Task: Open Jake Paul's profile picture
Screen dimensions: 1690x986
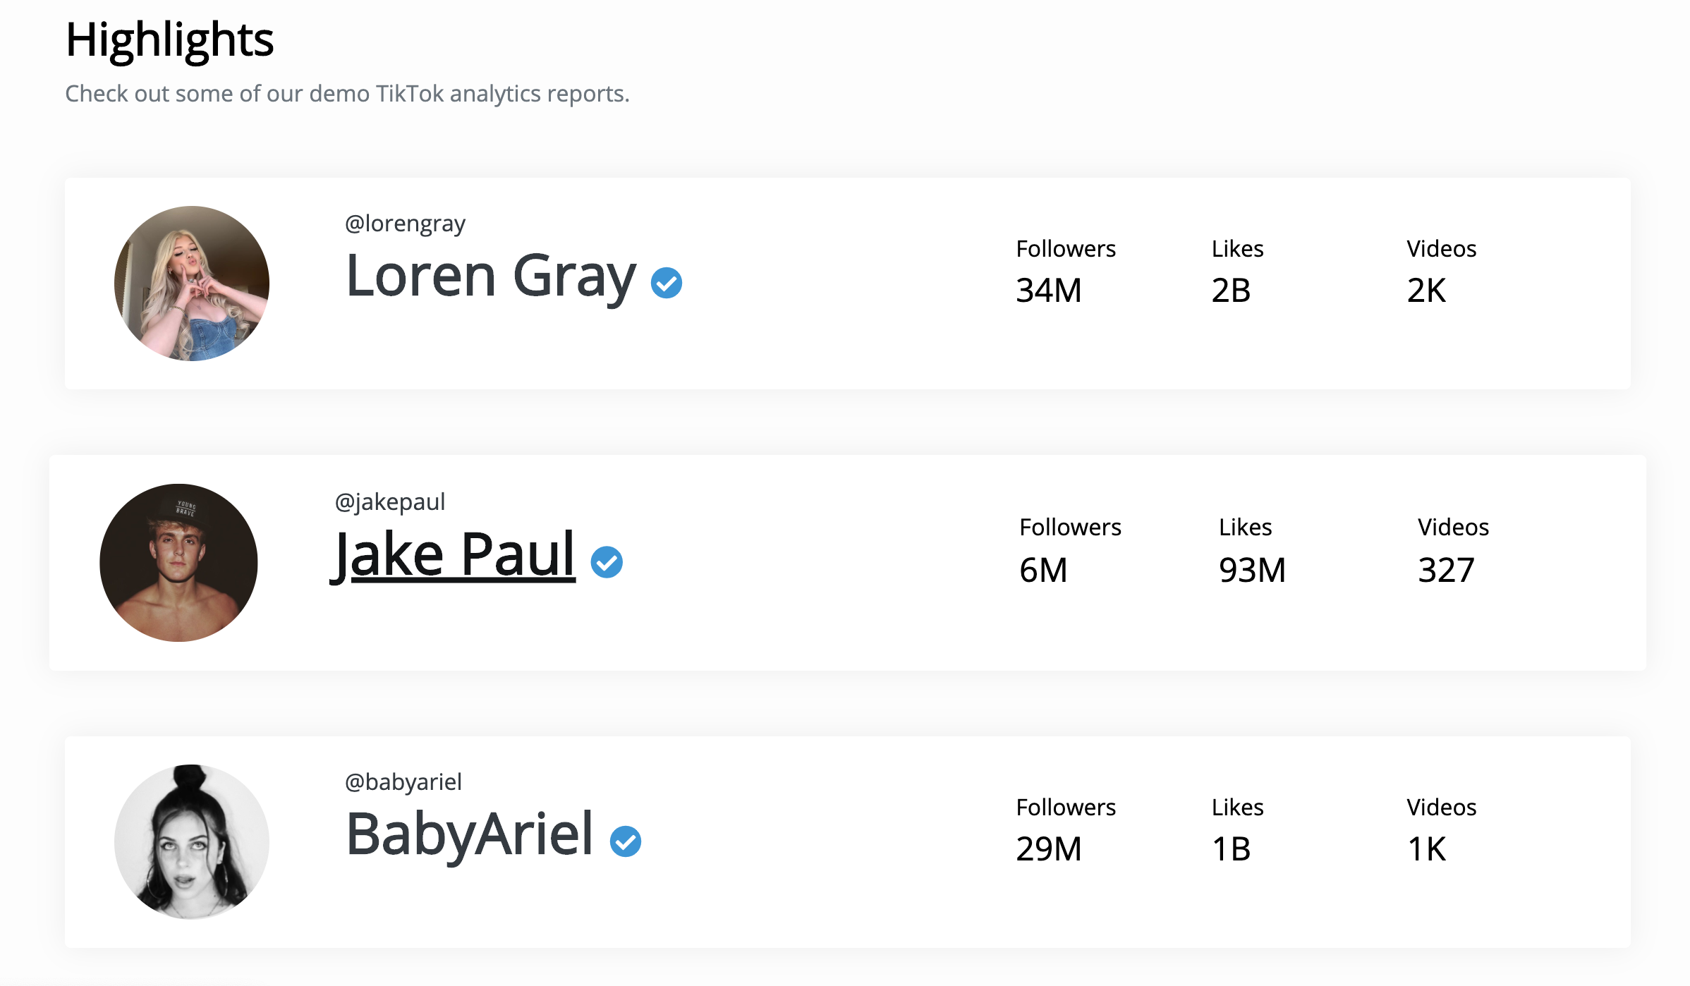Action: click(178, 563)
